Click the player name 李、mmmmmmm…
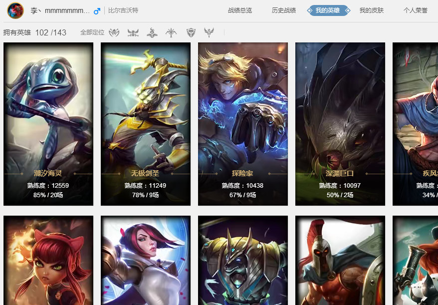This screenshot has height=305, width=438. (60, 11)
